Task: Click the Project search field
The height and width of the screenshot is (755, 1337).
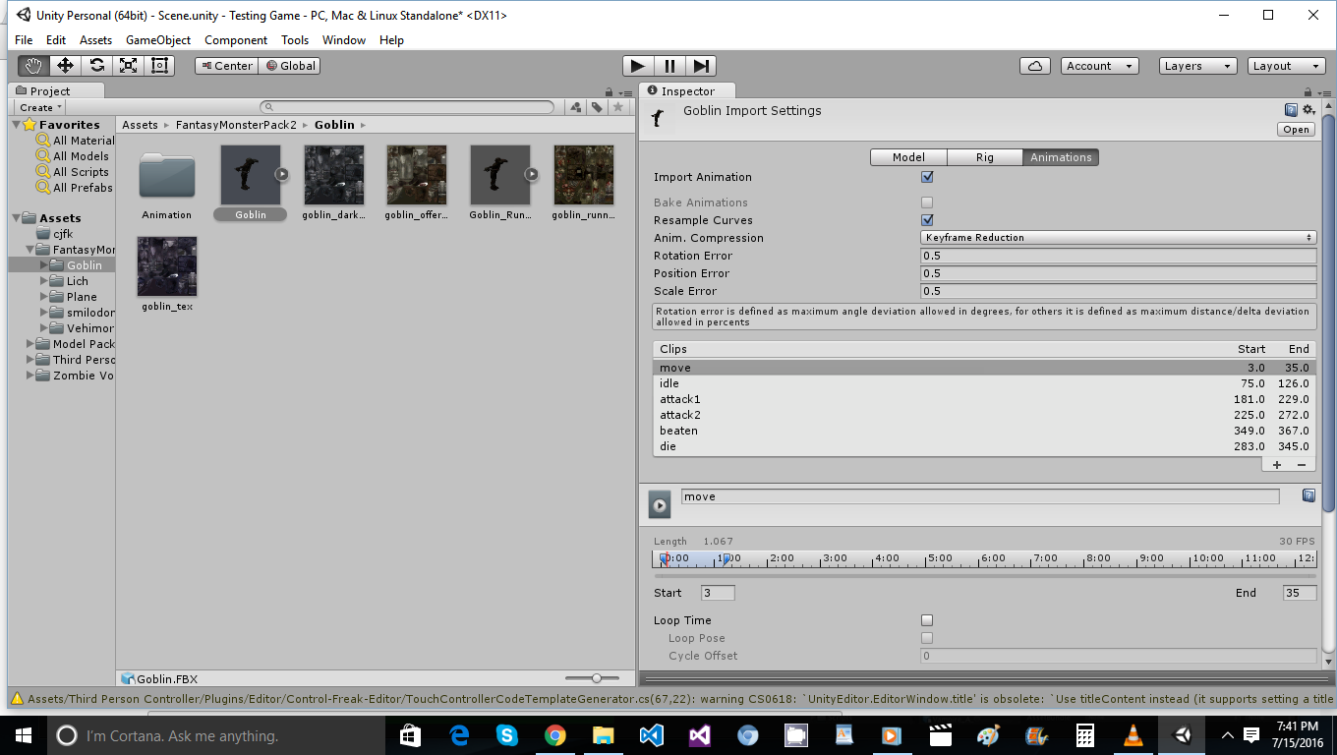Action: tap(407, 107)
